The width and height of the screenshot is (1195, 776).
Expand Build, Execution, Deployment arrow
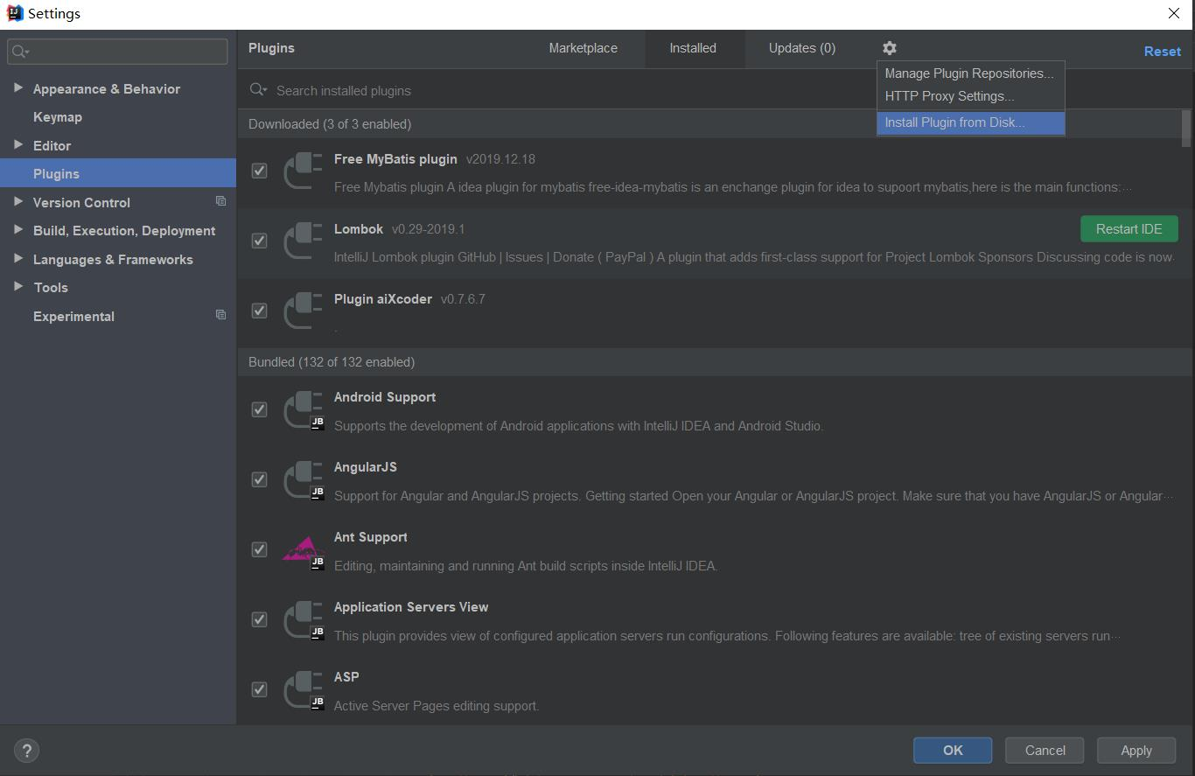coord(18,229)
